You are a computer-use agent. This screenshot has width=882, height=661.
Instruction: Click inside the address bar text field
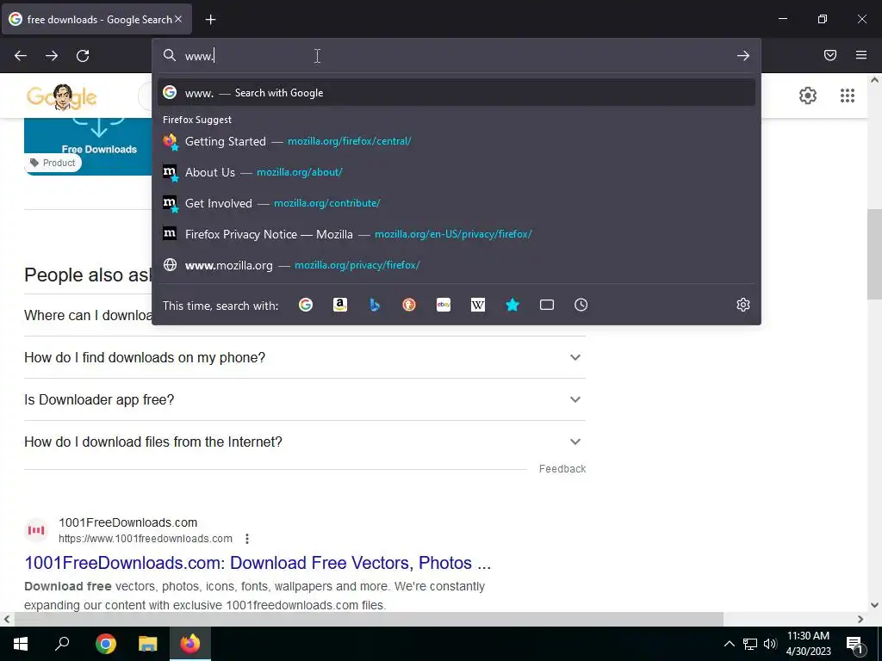coord(456,56)
